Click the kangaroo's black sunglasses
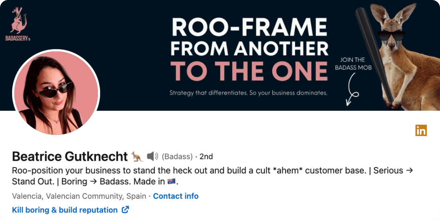440x220 pixels. pos(392,36)
